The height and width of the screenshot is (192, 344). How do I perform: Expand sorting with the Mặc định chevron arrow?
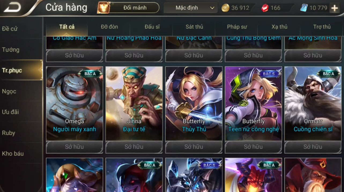pyautogui.click(x=212, y=8)
